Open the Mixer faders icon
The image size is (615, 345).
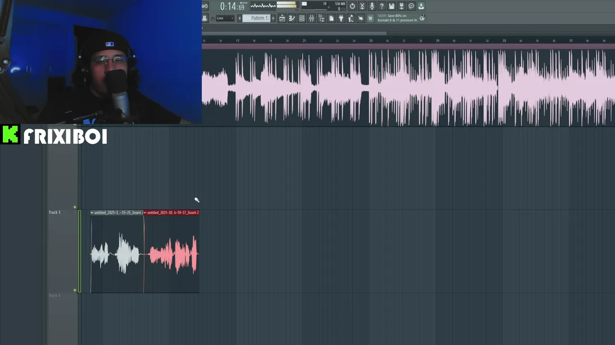pos(311,18)
